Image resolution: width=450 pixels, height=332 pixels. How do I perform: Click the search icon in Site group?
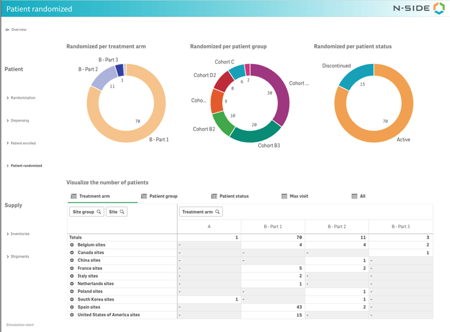click(x=99, y=212)
